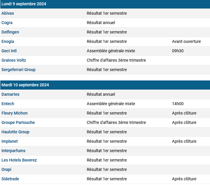The width and height of the screenshot is (210, 185).
Task: Open the Cogra company link
Action: pos(7,23)
